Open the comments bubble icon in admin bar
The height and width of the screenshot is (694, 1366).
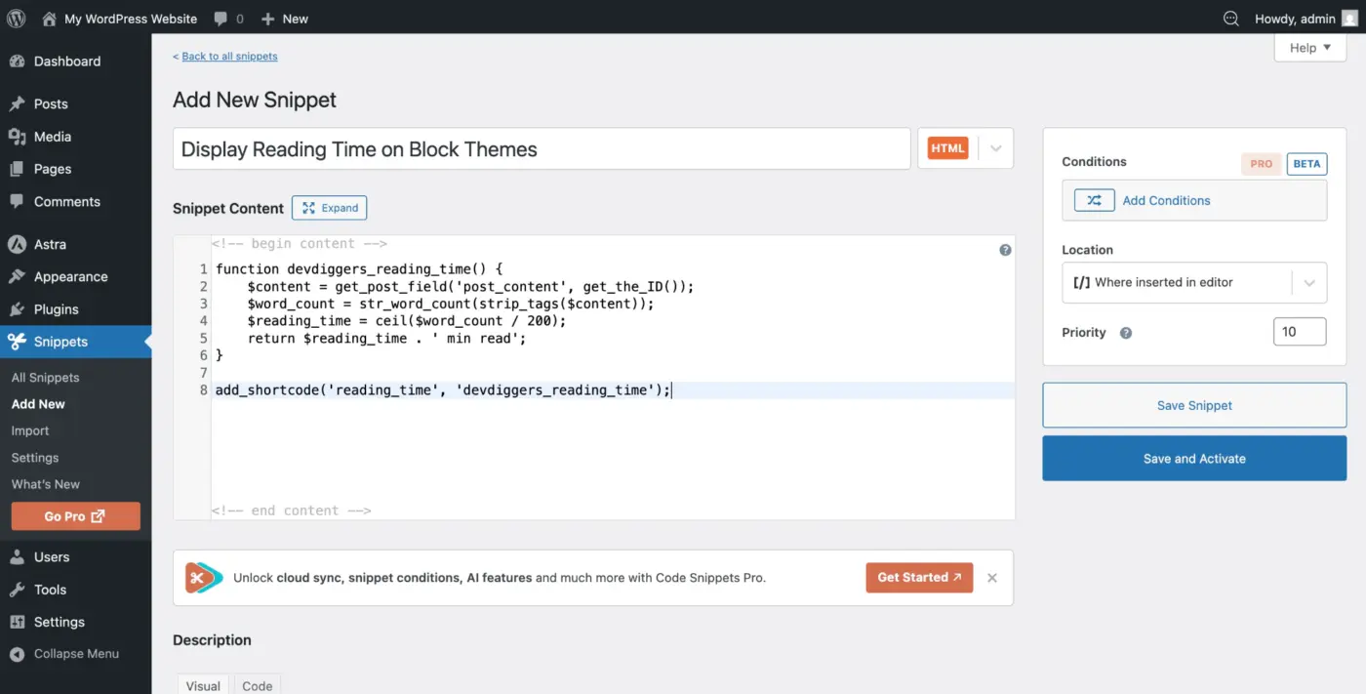tap(221, 19)
